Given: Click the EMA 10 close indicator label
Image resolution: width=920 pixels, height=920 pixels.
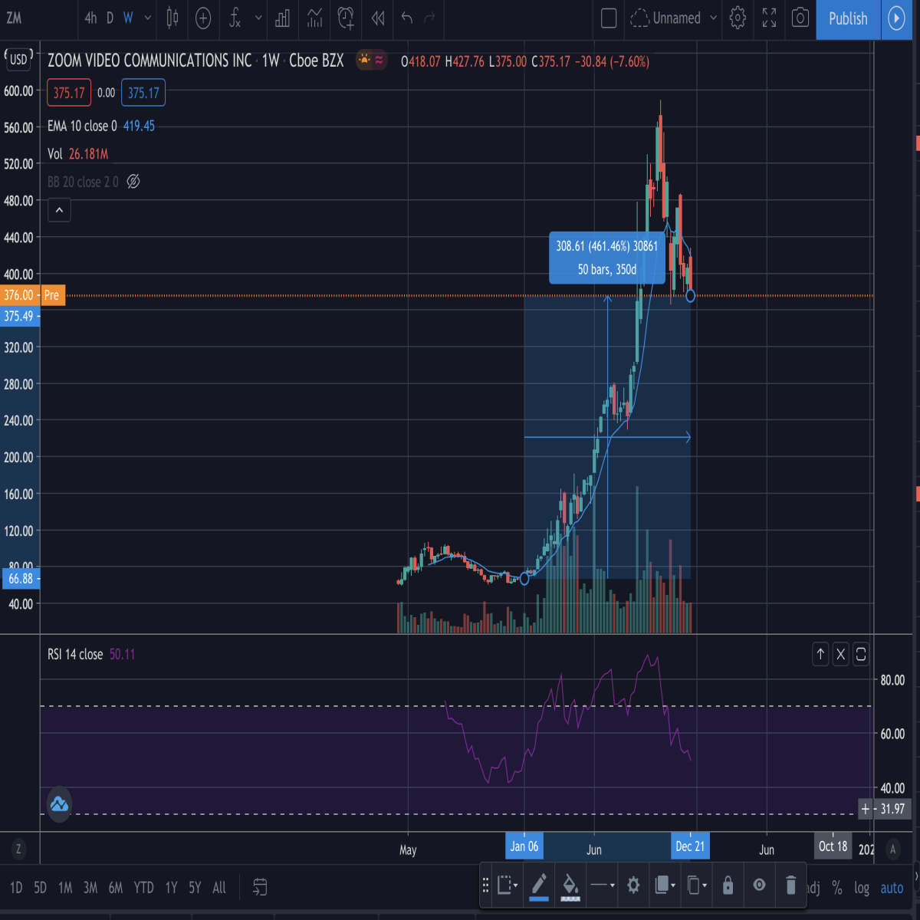Looking at the screenshot, I should coord(82,126).
